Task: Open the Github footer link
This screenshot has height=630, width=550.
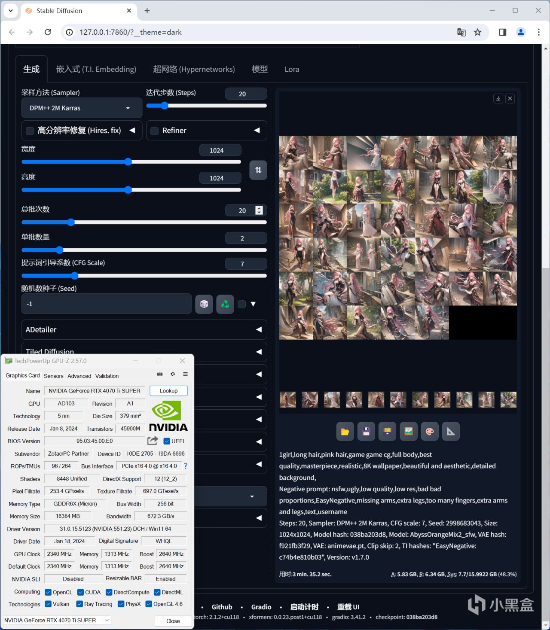Action: pyautogui.click(x=222, y=607)
